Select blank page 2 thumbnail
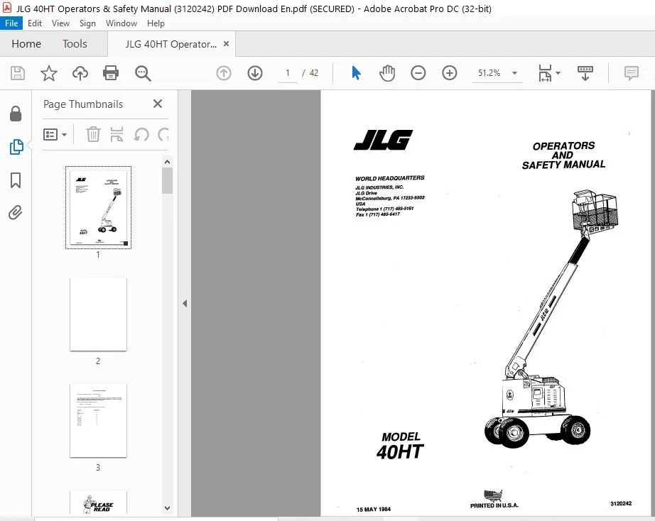The image size is (655, 521). 98,314
